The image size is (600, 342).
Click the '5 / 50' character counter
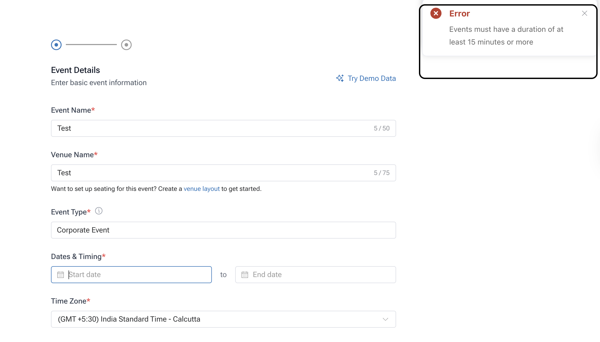[x=382, y=128]
